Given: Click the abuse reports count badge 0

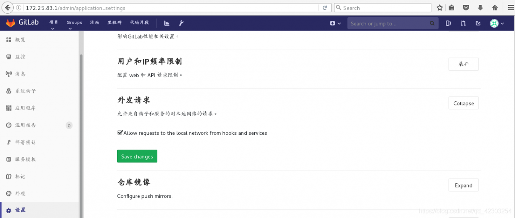Looking at the screenshot, I should click(x=69, y=125).
